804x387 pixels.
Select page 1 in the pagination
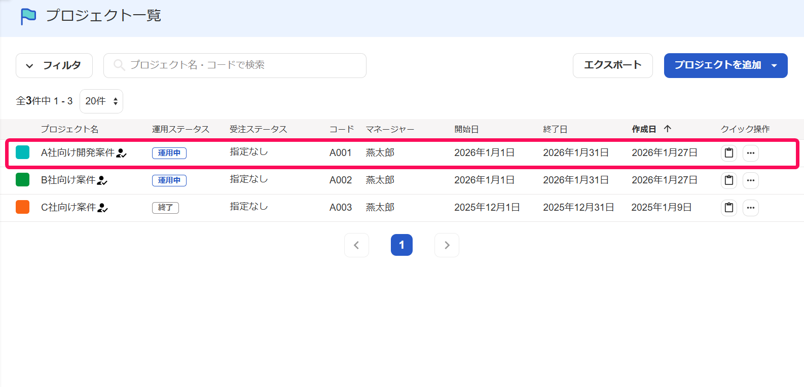point(401,245)
